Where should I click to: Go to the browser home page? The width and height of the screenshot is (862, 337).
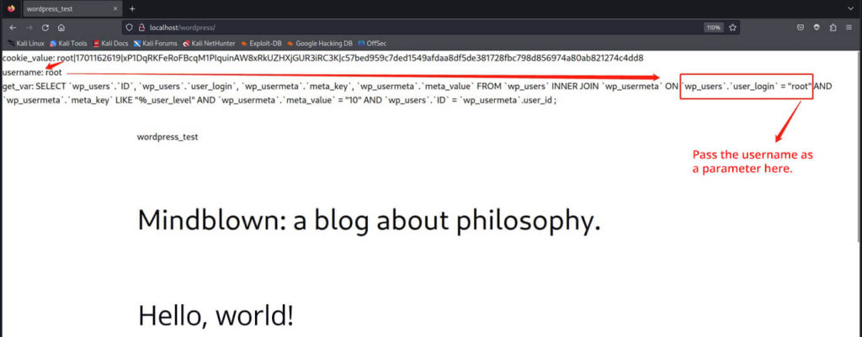click(61, 27)
